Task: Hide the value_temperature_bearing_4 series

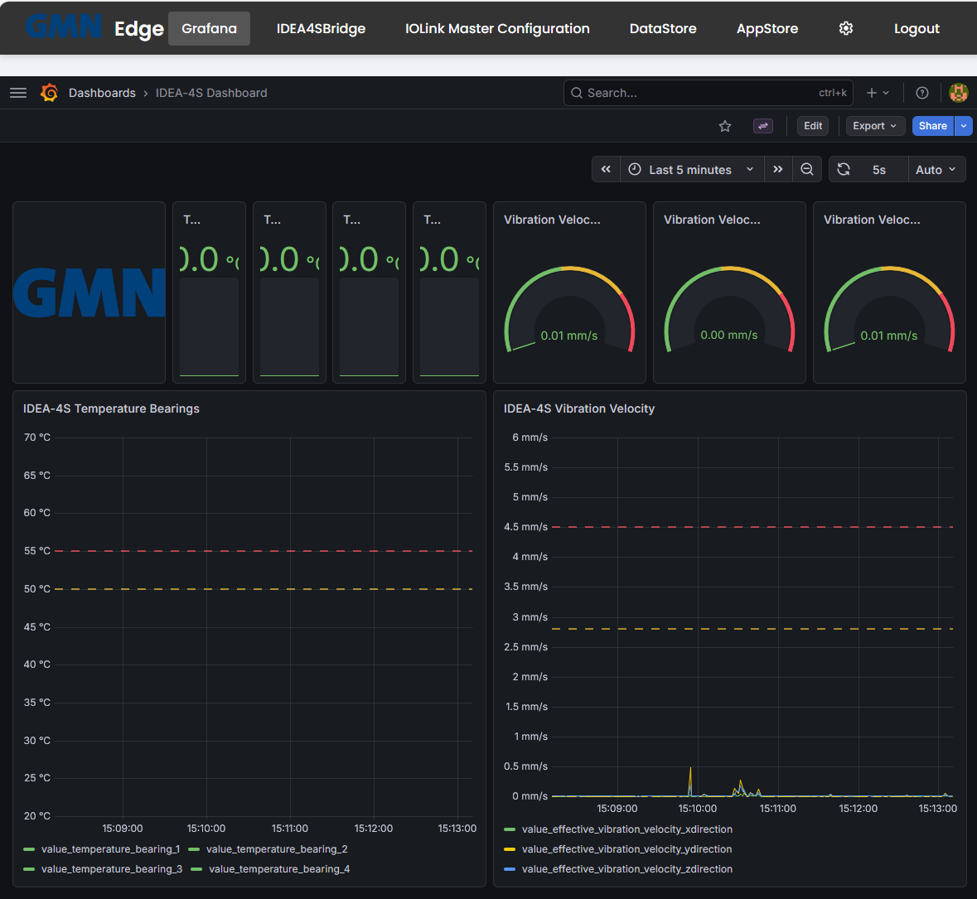Action: tap(279, 868)
